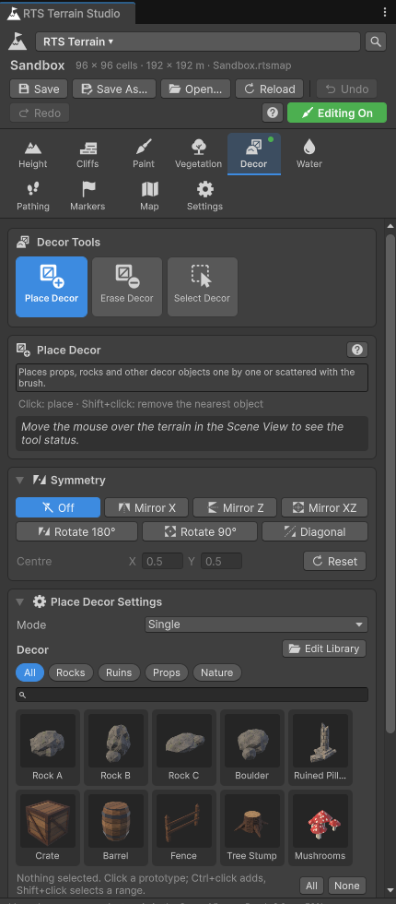The width and height of the screenshot is (396, 904).
Task: Collapse the Symmetry section
Action: [20, 481]
